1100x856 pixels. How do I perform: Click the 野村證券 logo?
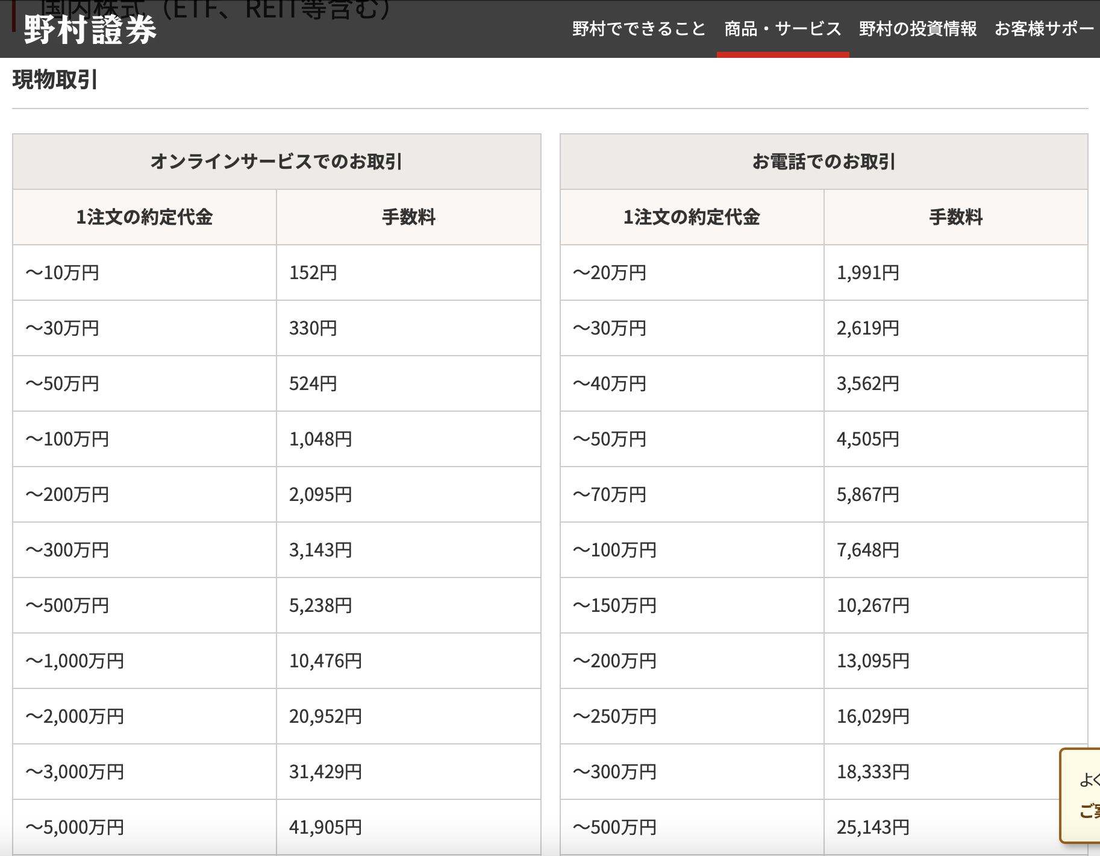tap(90, 30)
